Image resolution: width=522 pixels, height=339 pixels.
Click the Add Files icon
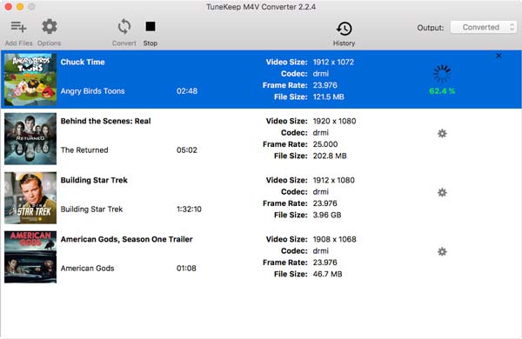[18, 27]
